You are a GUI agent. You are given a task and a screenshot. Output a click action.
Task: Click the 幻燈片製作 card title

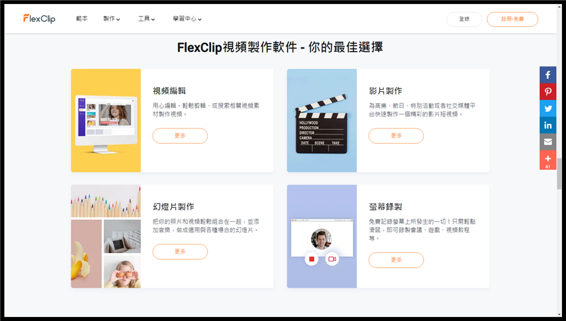pos(173,207)
